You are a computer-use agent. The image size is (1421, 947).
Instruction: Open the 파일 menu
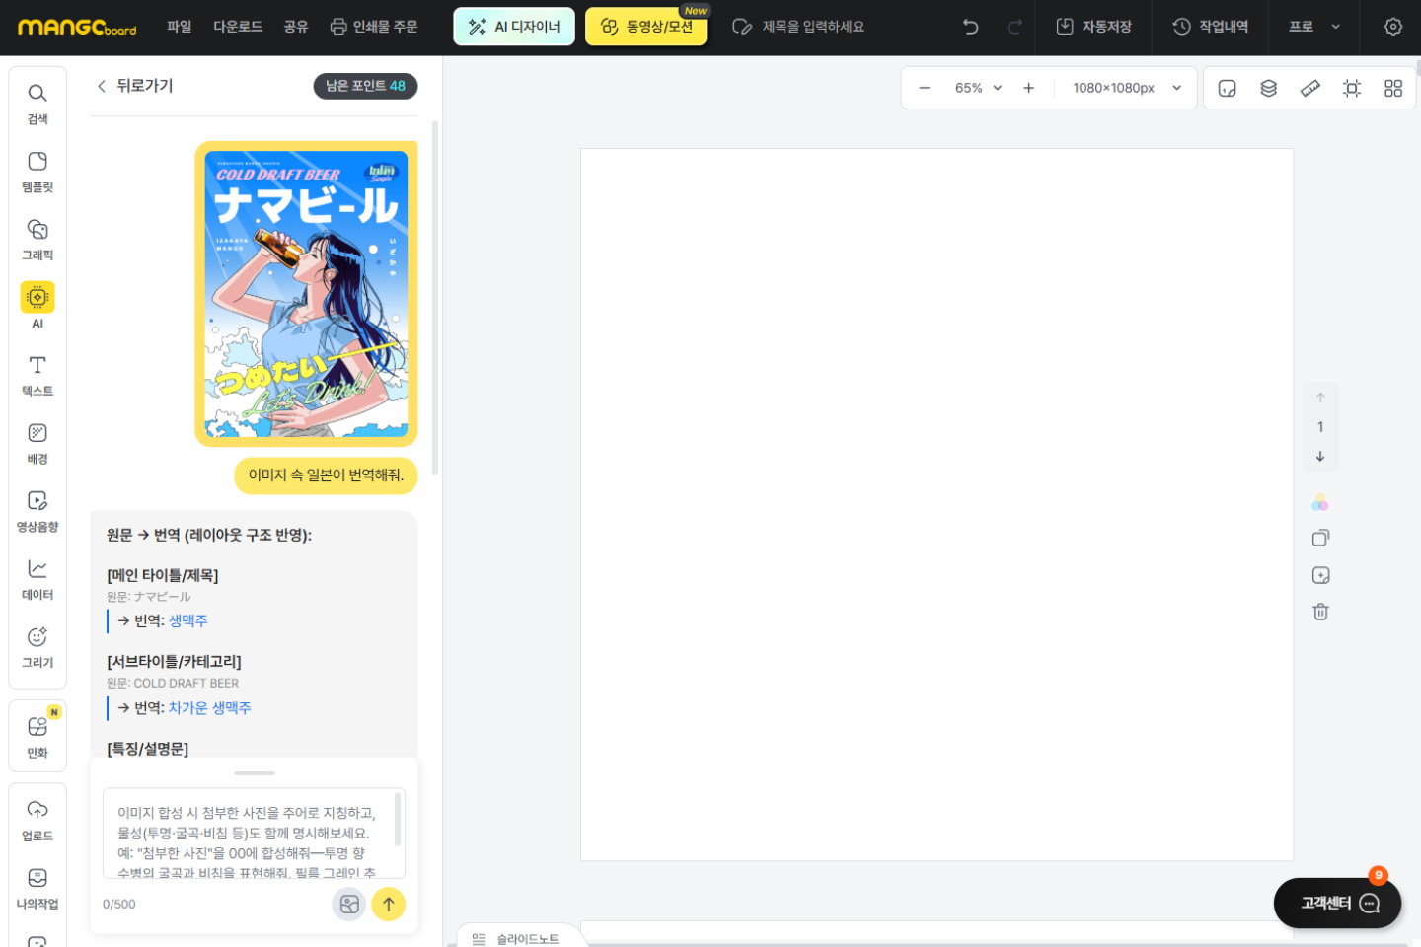[x=179, y=27]
